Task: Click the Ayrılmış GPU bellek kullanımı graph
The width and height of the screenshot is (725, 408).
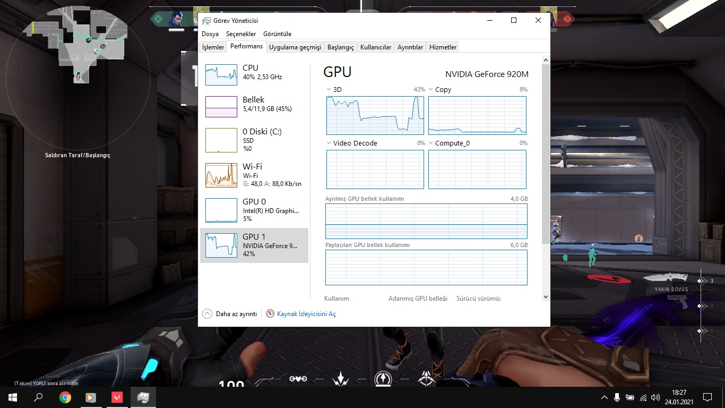Action: [426, 221]
